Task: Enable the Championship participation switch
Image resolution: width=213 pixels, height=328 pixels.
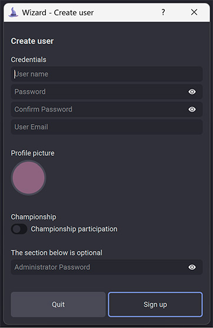Action: tap(19, 229)
